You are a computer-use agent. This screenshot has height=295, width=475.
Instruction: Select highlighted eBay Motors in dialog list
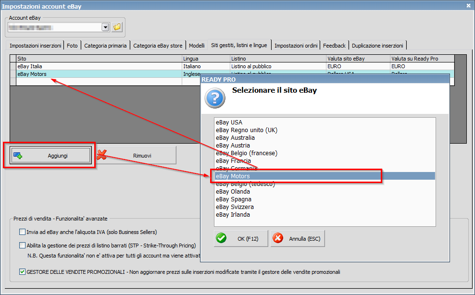325,176
